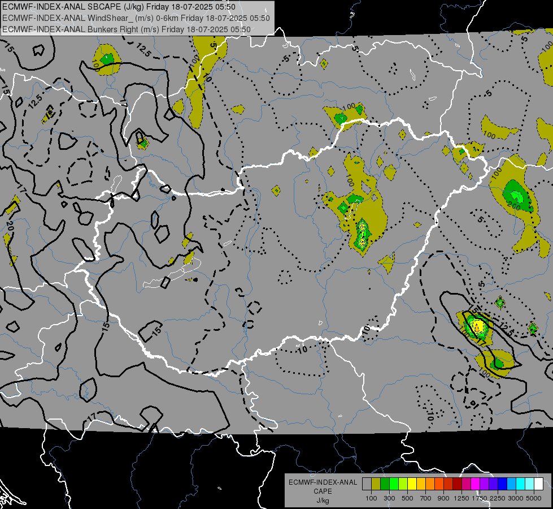Click the legend CAPE label

[x=323, y=491]
